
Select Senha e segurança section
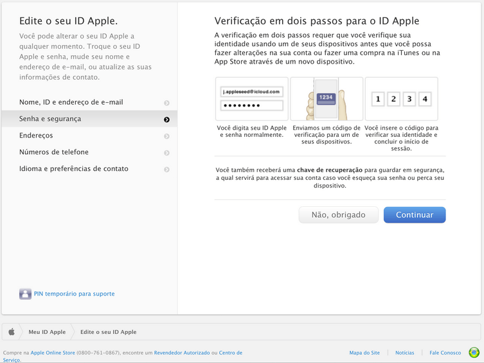tap(89, 119)
